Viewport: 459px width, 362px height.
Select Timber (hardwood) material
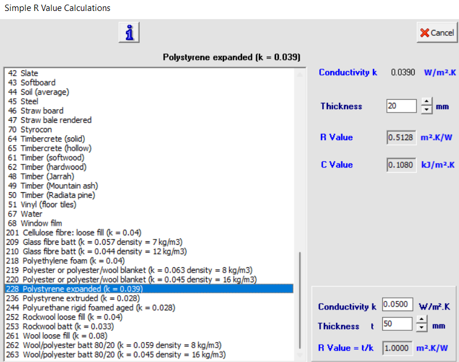53,167
